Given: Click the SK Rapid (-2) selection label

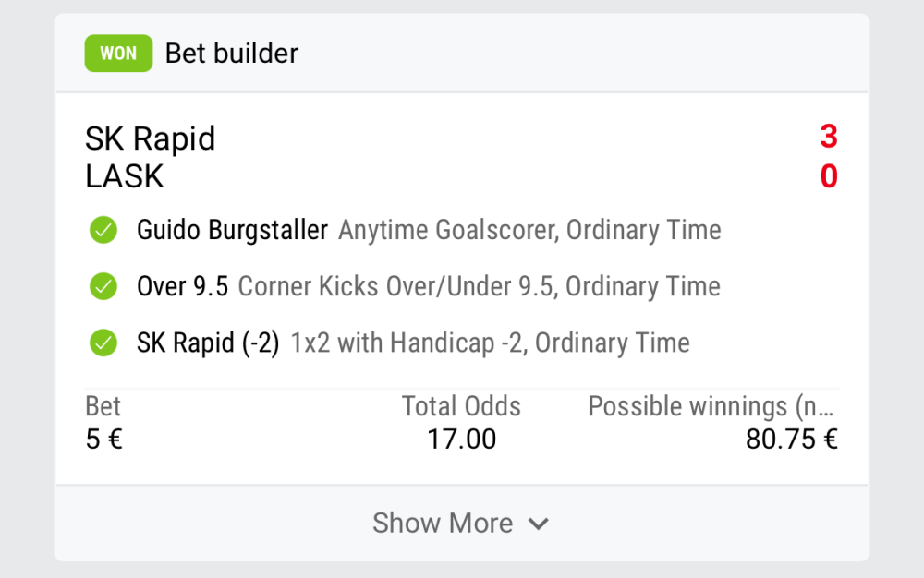Looking at the screenshot, I should pyautogui.click(x=208, y=343).
